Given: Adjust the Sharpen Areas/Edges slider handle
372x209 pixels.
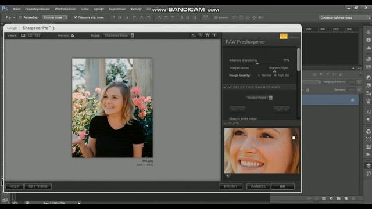Looking at the screenshot, I should tap(274, 71).
